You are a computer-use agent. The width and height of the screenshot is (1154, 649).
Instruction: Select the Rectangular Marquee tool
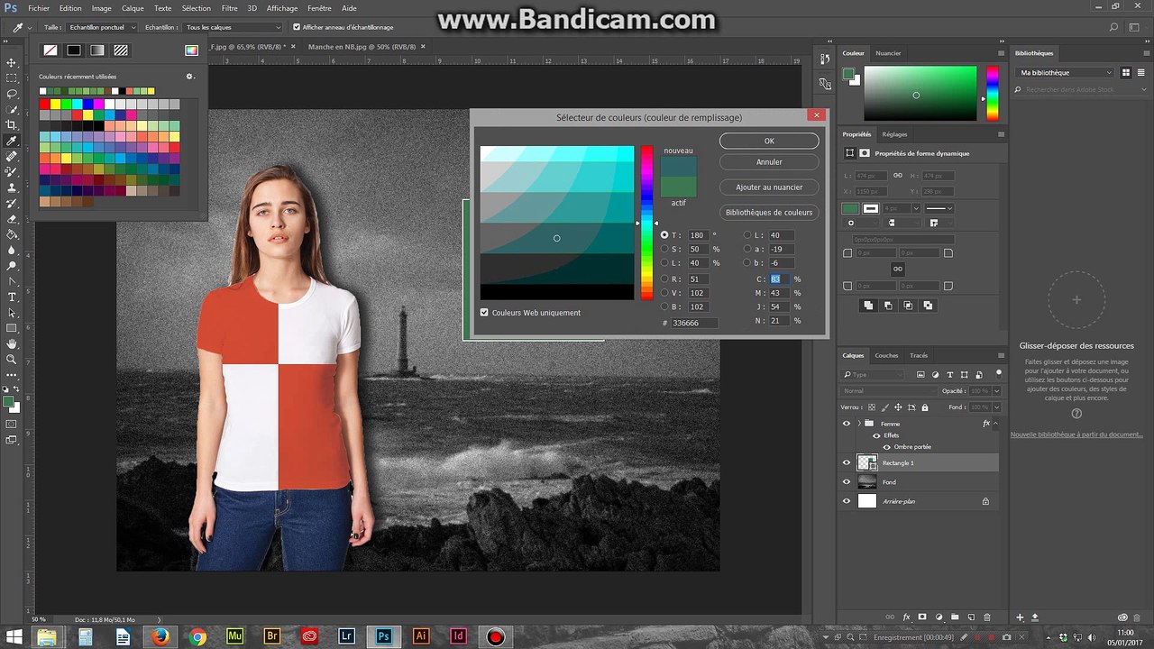point(12,78)
